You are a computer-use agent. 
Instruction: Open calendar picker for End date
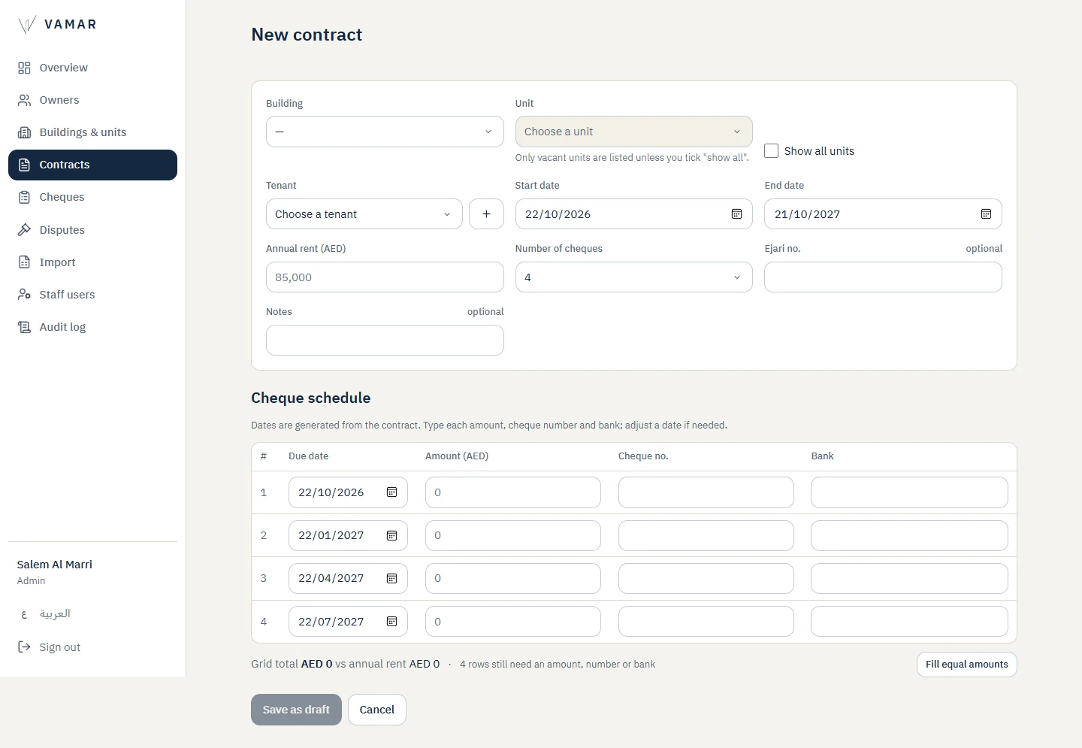[x=986, y=214]
